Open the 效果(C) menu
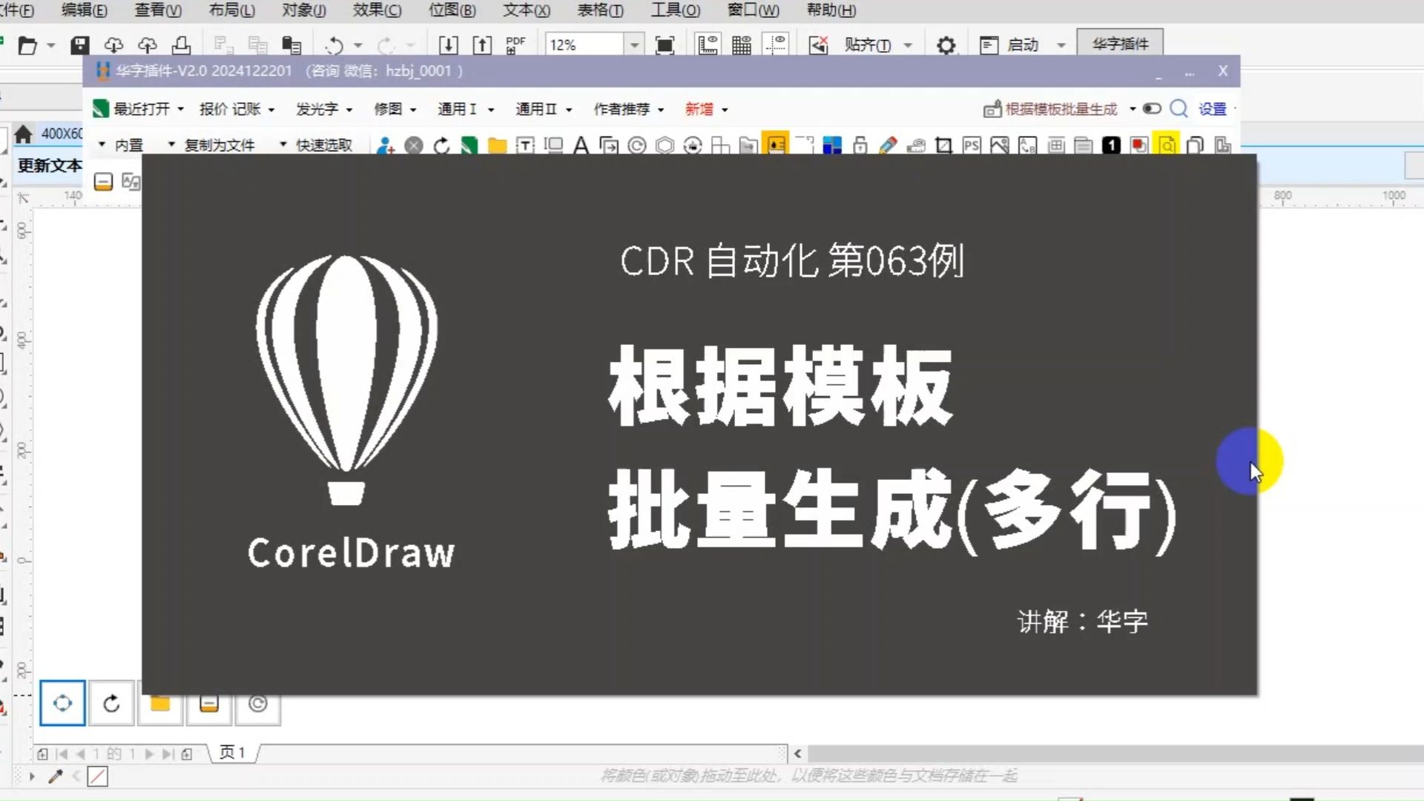1424x801 pixels. tap(378, 10)
